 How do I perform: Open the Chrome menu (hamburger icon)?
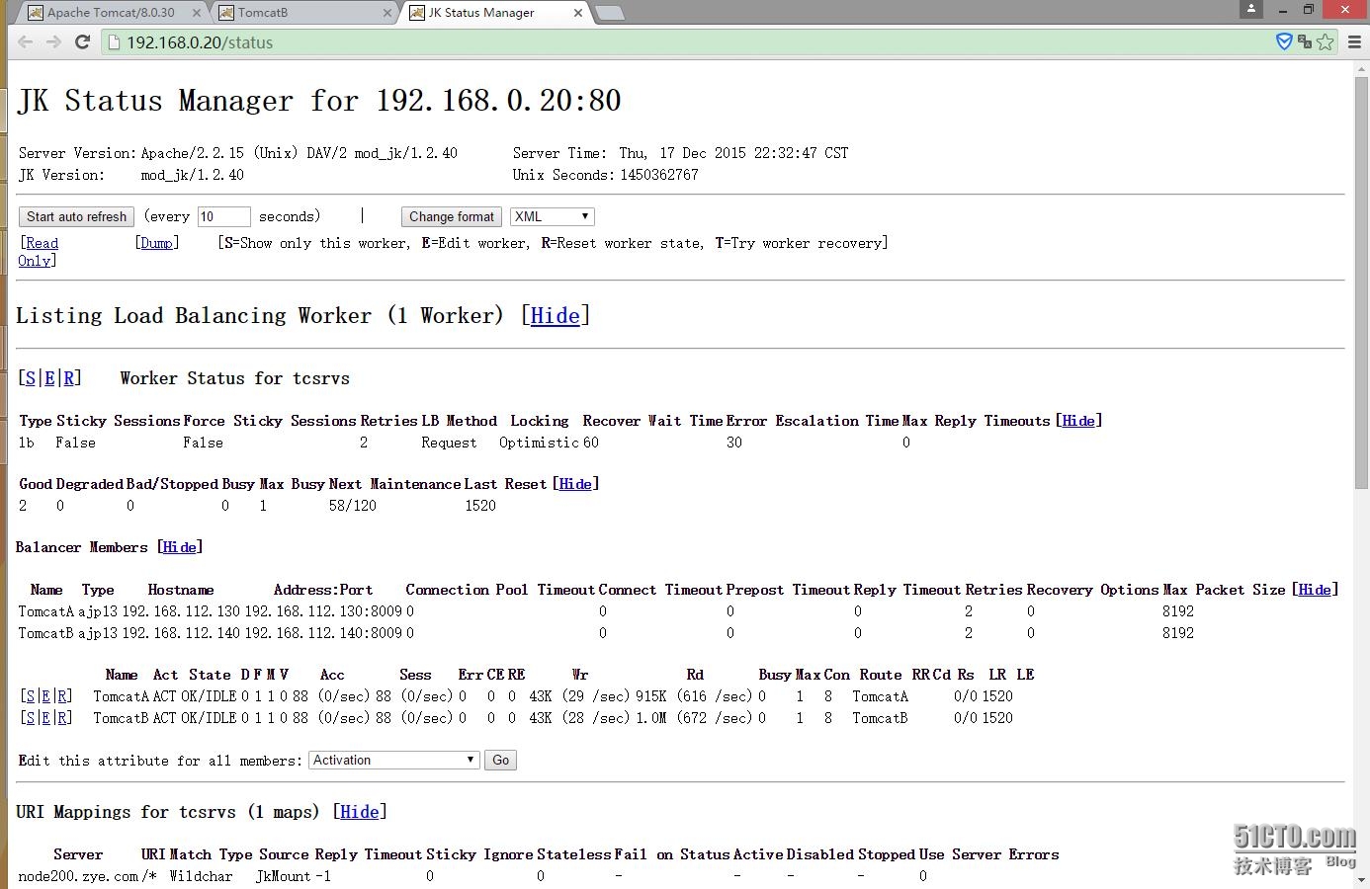pos(1354,42)
